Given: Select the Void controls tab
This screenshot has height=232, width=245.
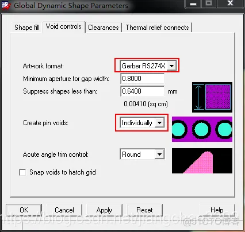Looking at the screenshot, I should 64,26.
